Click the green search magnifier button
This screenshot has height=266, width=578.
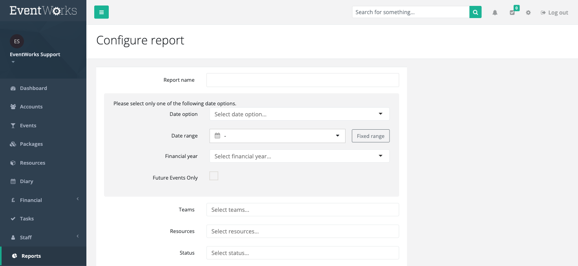point(476,12)
